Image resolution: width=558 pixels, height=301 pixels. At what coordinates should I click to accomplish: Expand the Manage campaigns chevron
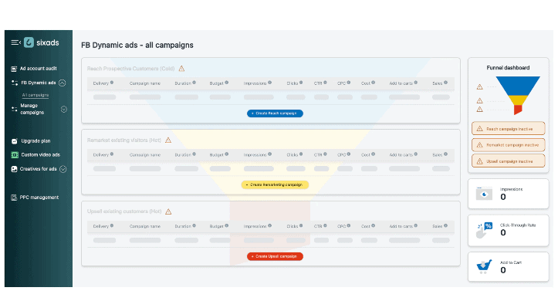(x=64, y=110)
